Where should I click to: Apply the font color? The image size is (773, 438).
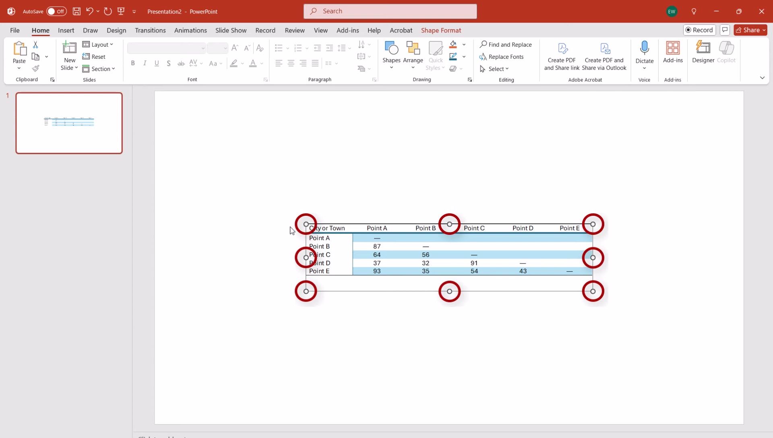point(253,63)
